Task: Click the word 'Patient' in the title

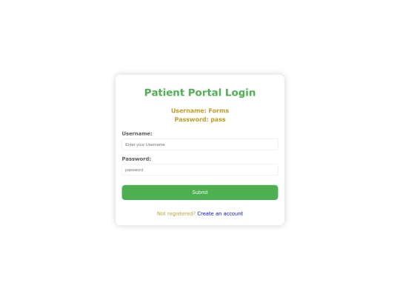Action: (164, 93)
